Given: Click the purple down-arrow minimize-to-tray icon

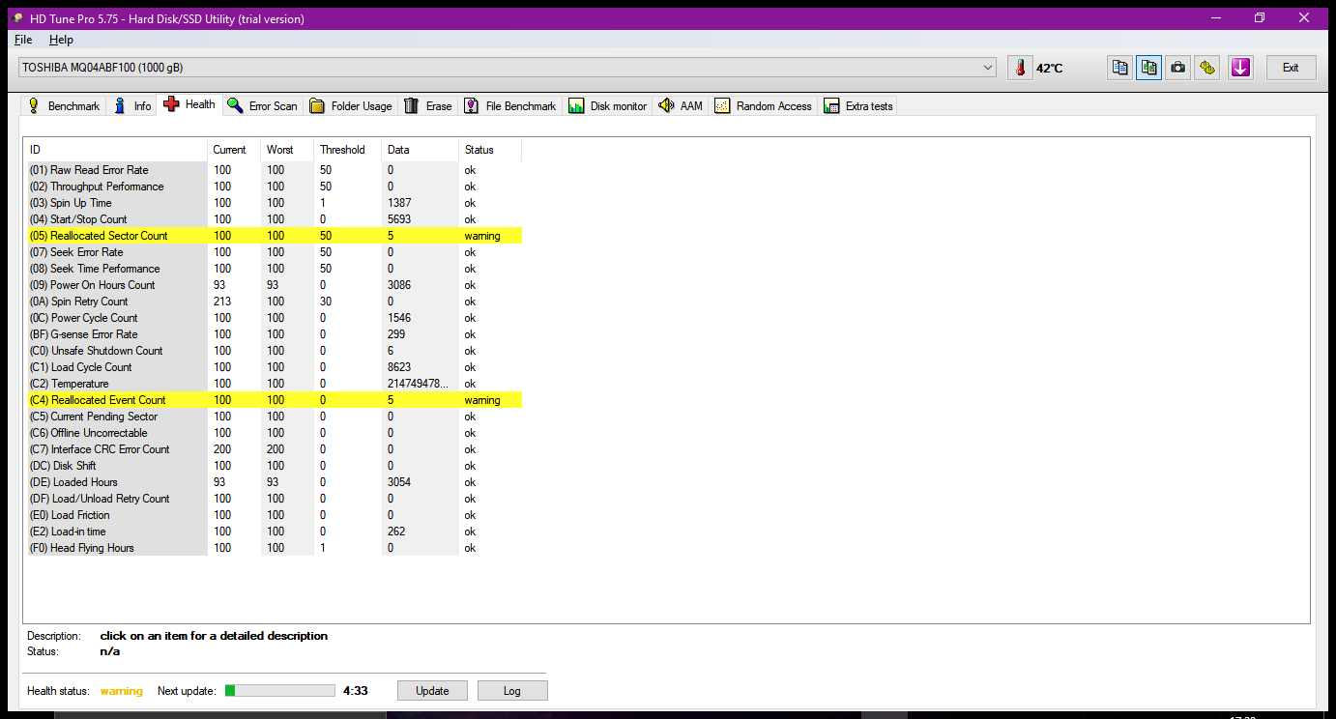Looking at the screenshot, I should pos(1241,68).
